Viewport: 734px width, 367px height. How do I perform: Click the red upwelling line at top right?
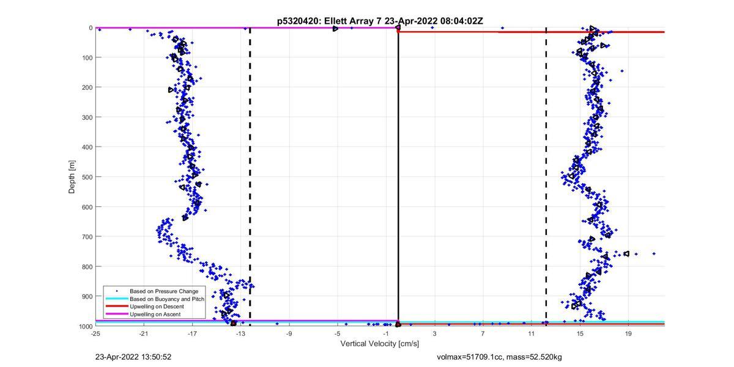[x=531, y=32]
